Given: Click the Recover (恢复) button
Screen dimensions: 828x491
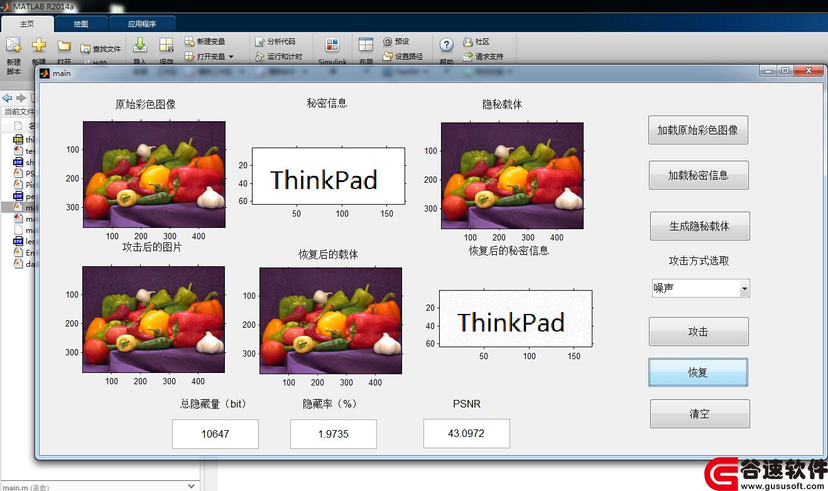Looking at the screenshot, I should 698,372.
